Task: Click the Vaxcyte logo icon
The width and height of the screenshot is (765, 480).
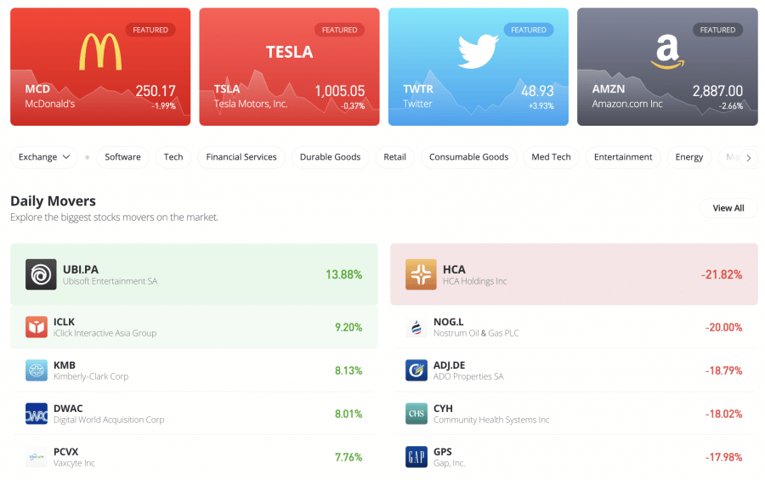Action: point(37,457)
